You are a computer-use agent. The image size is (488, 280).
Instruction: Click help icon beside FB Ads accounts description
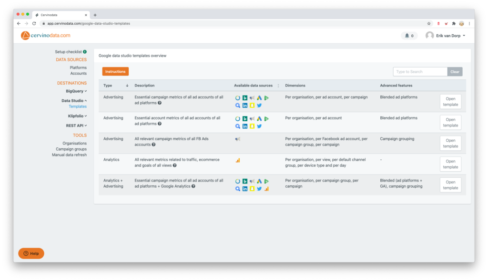154,145
